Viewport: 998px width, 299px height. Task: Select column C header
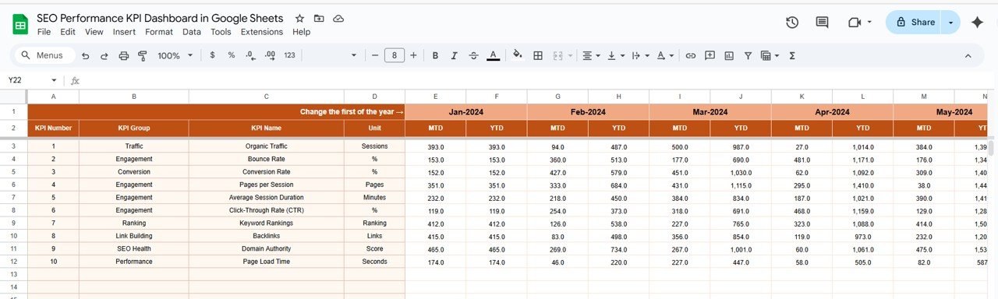coord(266,96)
